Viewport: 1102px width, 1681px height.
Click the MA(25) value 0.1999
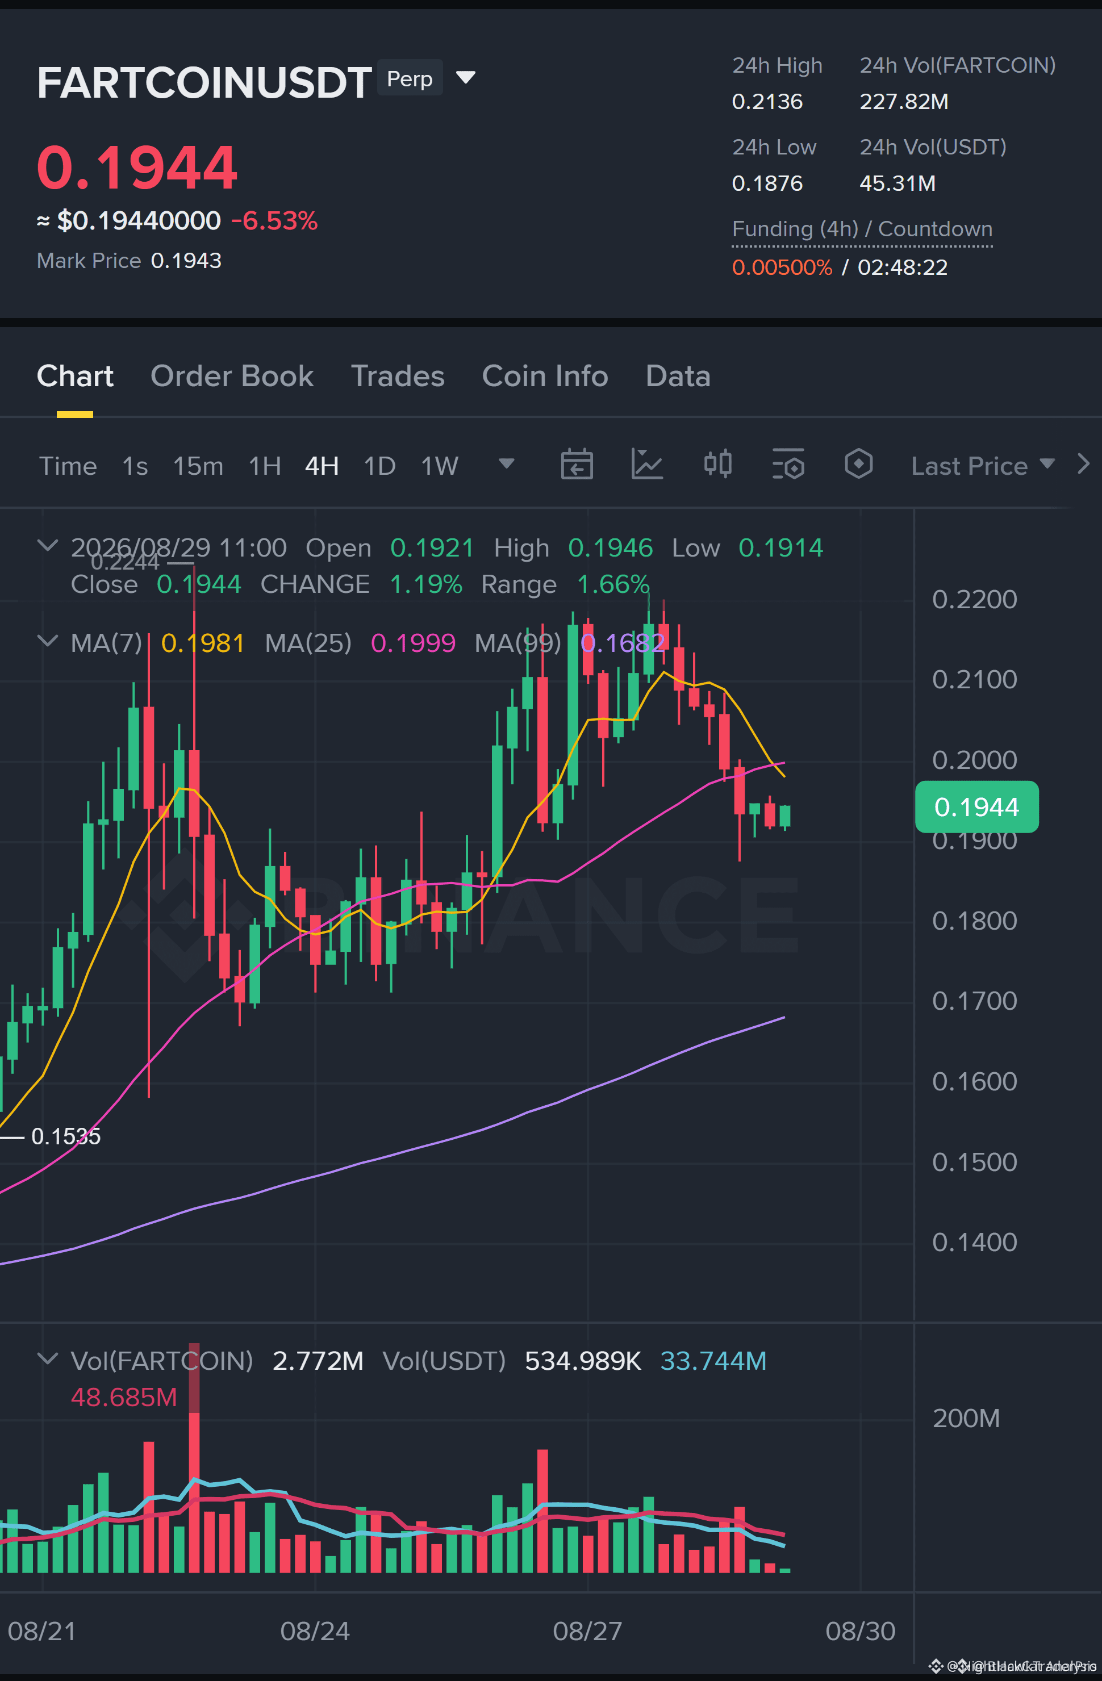[x=414, y=643]
